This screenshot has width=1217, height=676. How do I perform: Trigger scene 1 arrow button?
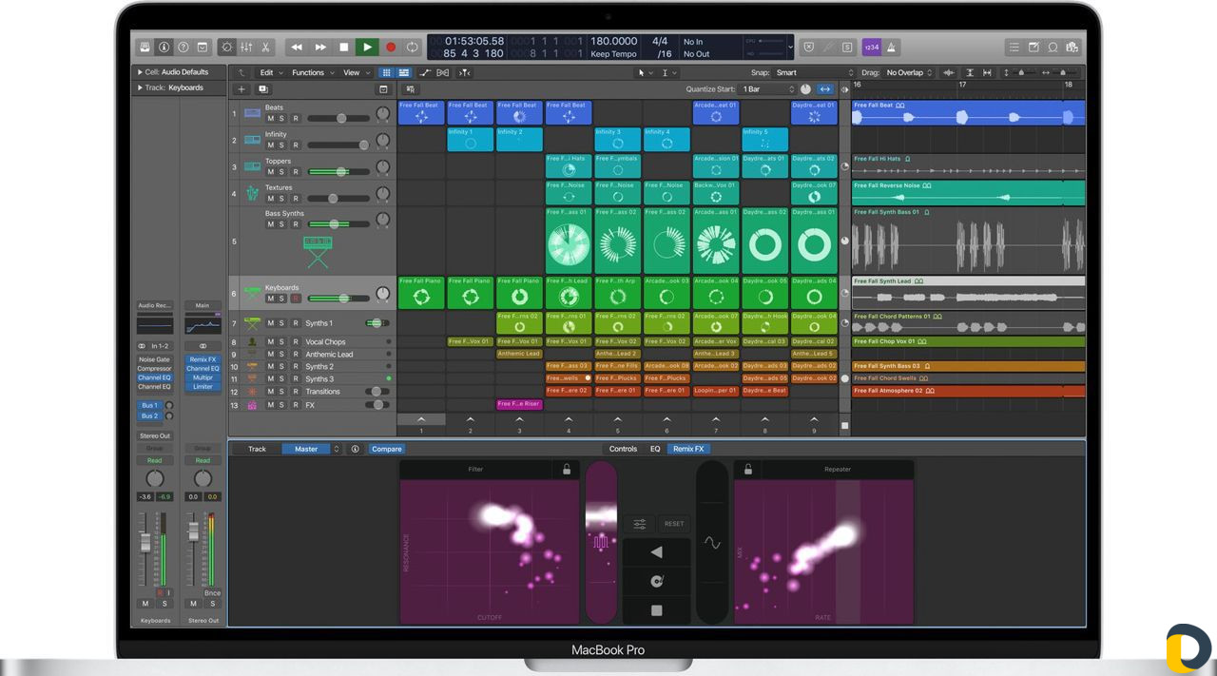pyautogui.click(x=421, y=419)
